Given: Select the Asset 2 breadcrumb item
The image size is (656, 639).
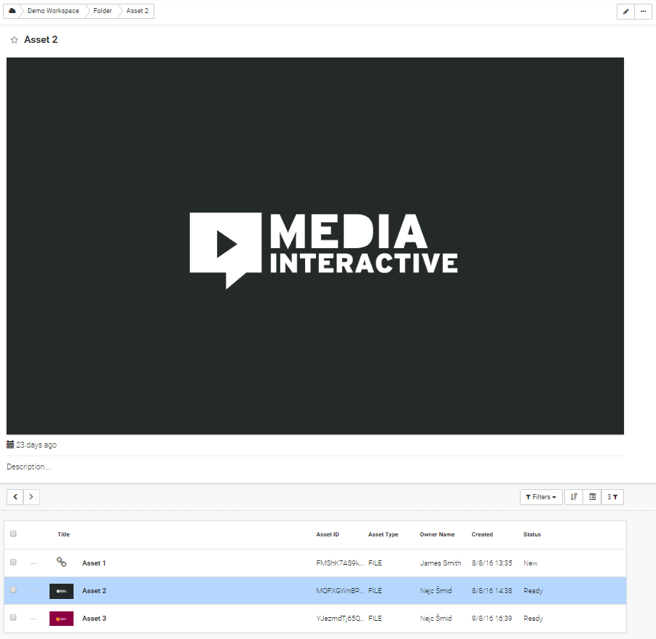Looking at the screenshot, I should pos(137,11).
